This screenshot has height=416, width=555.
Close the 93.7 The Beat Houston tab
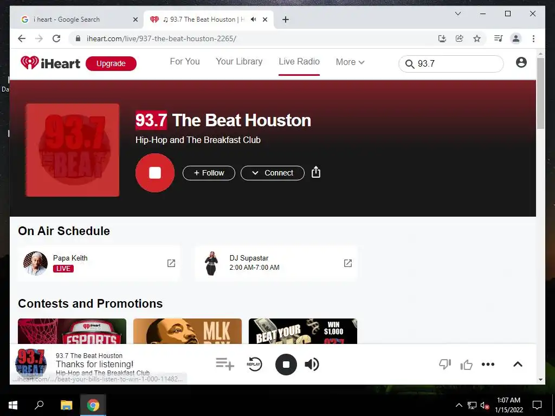264,20
